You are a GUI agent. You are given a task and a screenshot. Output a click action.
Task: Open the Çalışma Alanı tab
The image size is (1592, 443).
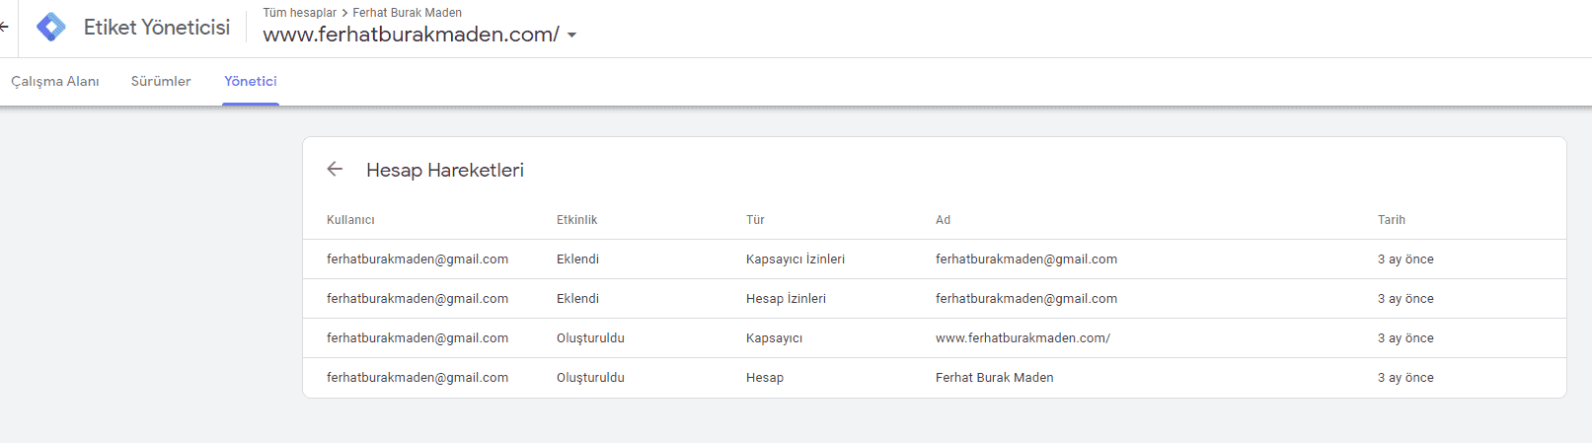click(x=55, y=81)
